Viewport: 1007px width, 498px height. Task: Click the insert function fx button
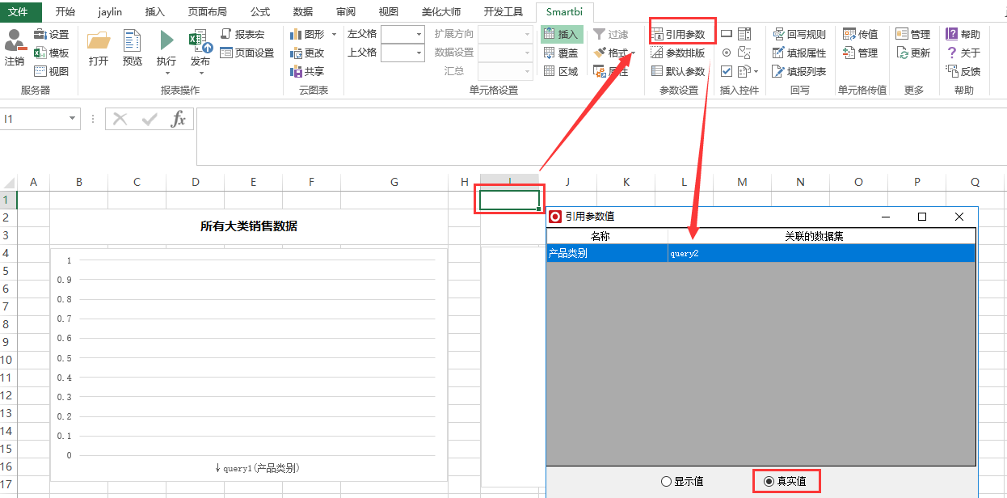(x=179, y=119)
